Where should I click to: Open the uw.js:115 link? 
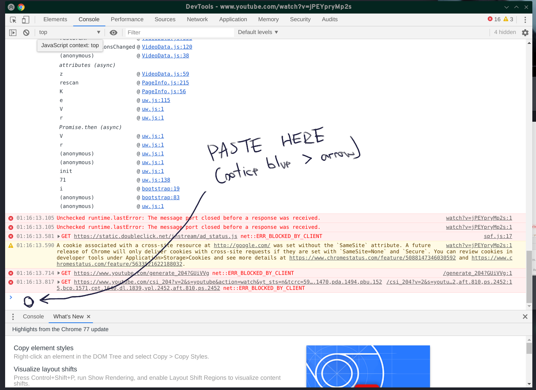(x=156, y=100)
